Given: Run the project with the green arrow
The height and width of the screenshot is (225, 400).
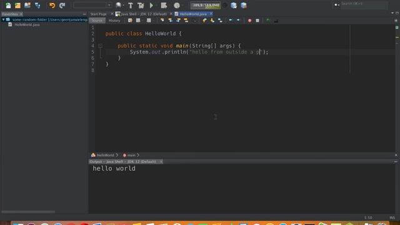Looking at the screenshot, I should (x=151, y=5).
